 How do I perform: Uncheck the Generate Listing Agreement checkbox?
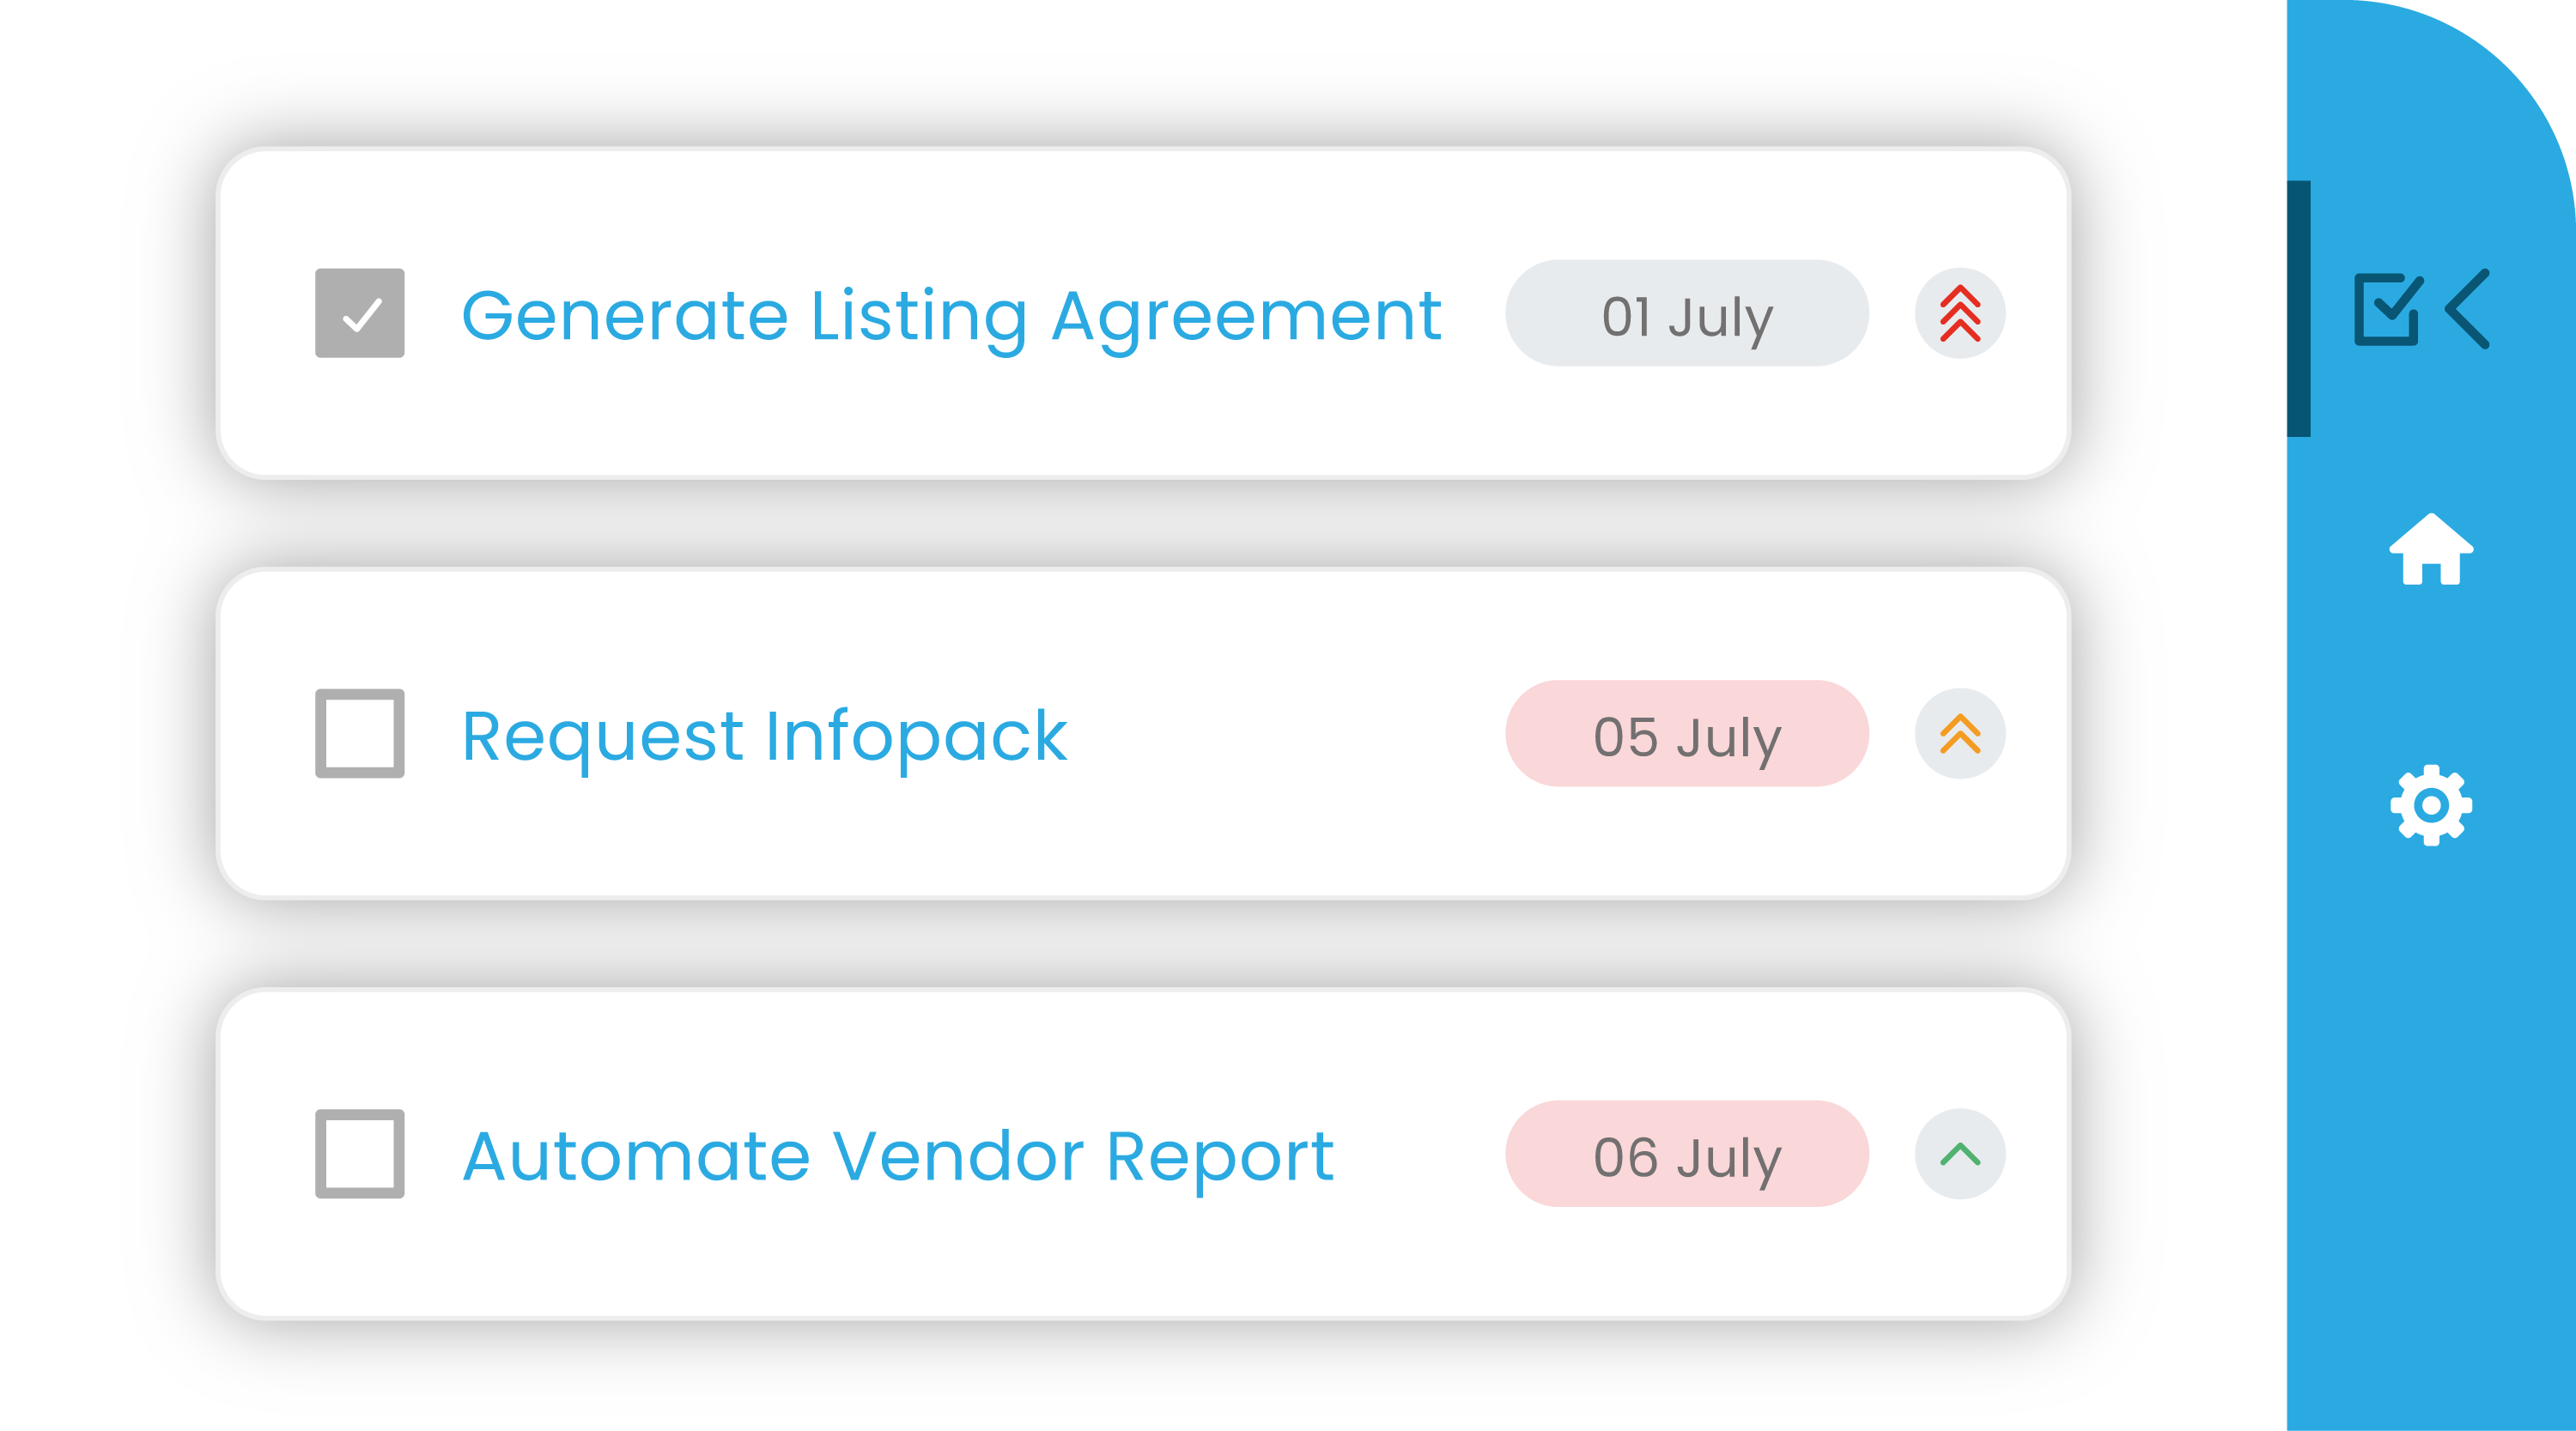click(x=360, y=313)
